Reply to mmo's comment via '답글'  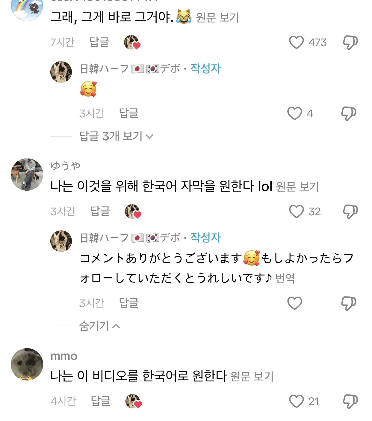(x=100, y=401)
